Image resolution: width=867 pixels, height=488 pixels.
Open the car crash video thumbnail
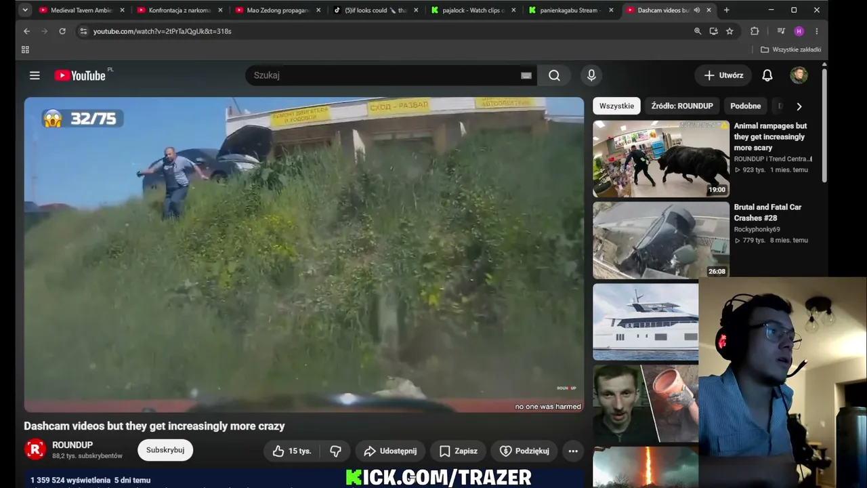pos(661,241)
